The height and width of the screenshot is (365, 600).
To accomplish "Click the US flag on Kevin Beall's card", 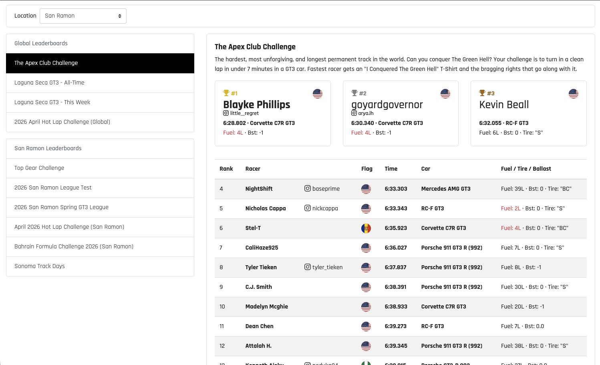I will click(573, 93).
